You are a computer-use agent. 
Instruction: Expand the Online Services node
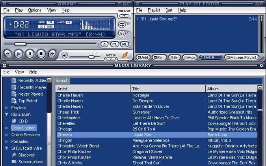pos(7,135)
